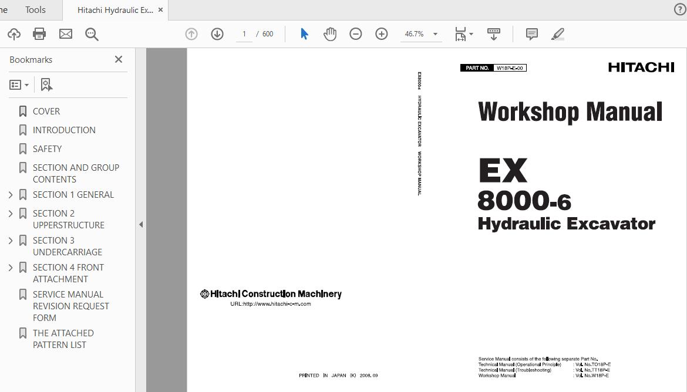This screenshot has height=392, width=687.
Task: Open SECTION 4 FRONT ATTACHMENT bookmark text
Action: coord(68,273)
